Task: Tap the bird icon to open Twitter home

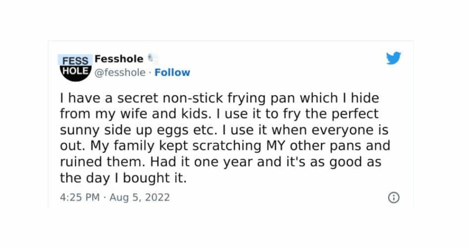Action: (394, 58)
